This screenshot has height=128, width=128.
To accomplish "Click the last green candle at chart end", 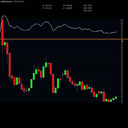I will [x=116, y=98].
